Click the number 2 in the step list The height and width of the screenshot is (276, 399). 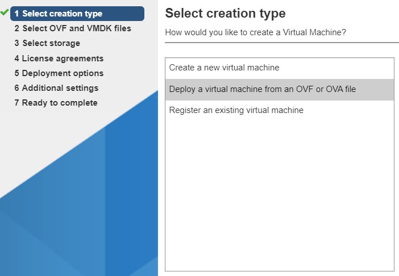(17, 28)
